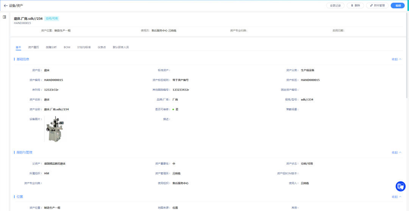Click the back arrow beside 设备/资产
The width and height of the screenshot is (409, 211).
pyautogui.click(x=5, y=6)
